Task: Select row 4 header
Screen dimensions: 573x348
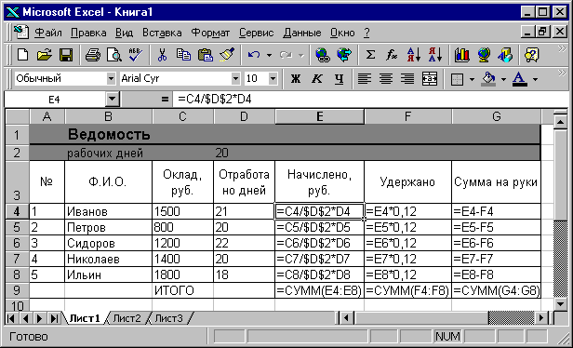Action: click(x=17, y=211)
